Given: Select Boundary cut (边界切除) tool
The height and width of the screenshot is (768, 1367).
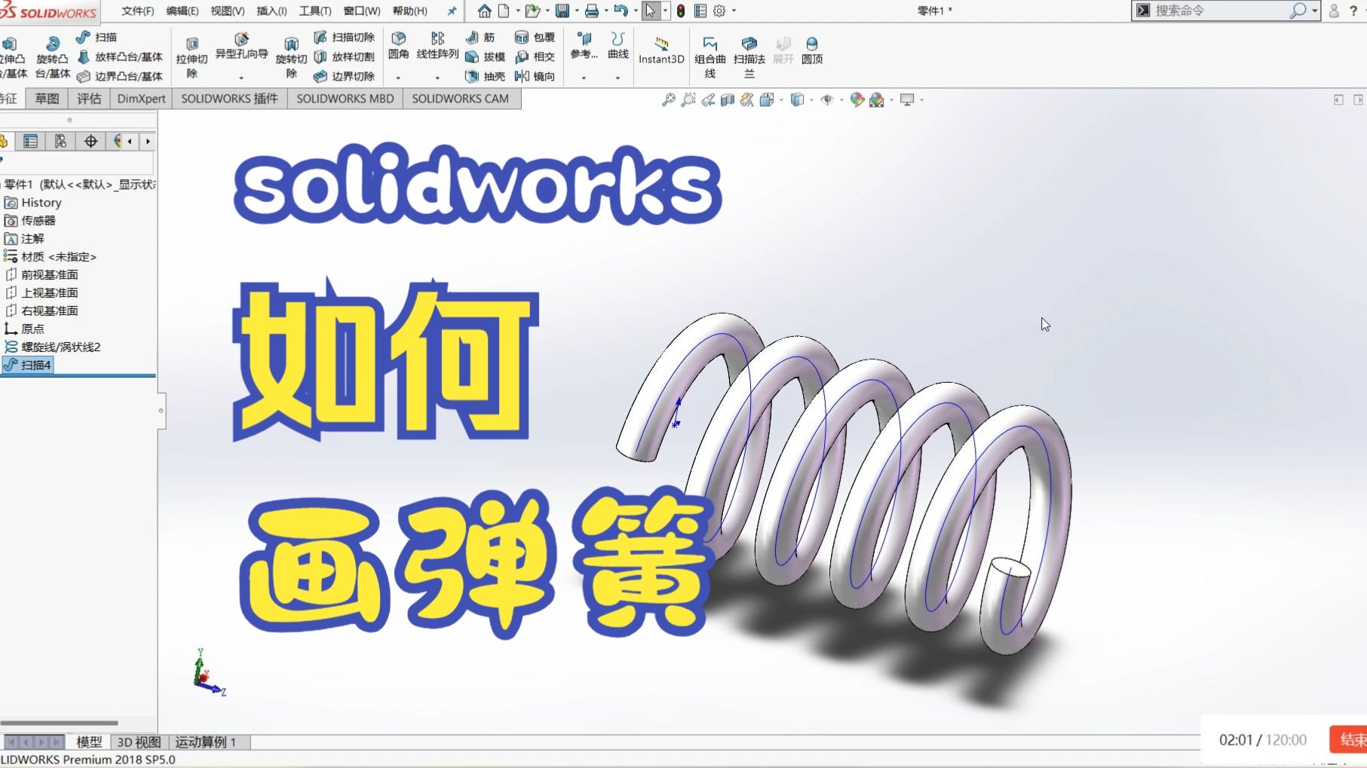Looking at the screenshot, I should click(344, 76).
